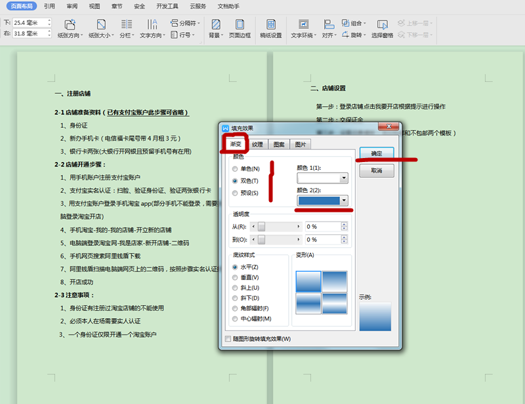Click the 到(O) percent value field
This screenshot has width=525, height=404.
click(x=322, y=239)
